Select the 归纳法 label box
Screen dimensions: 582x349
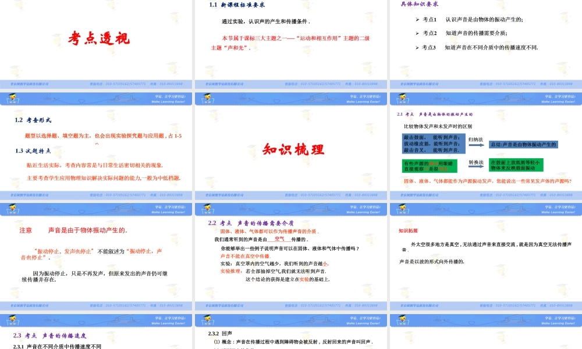pyautogui.click(x=477, y=139)
